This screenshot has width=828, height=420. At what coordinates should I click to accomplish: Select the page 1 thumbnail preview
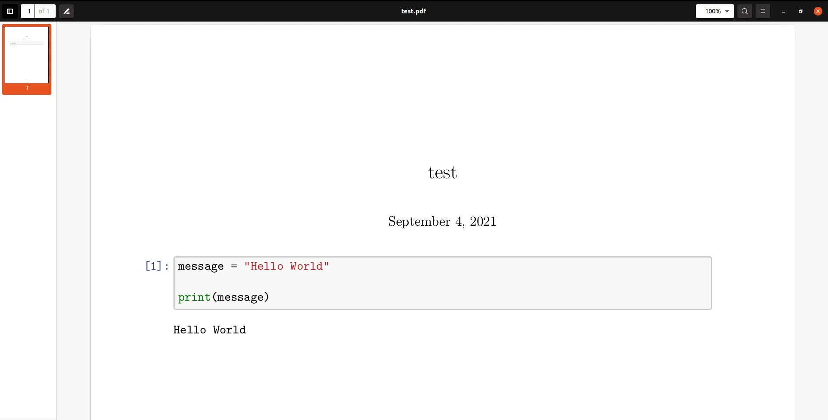coord(27,55)
